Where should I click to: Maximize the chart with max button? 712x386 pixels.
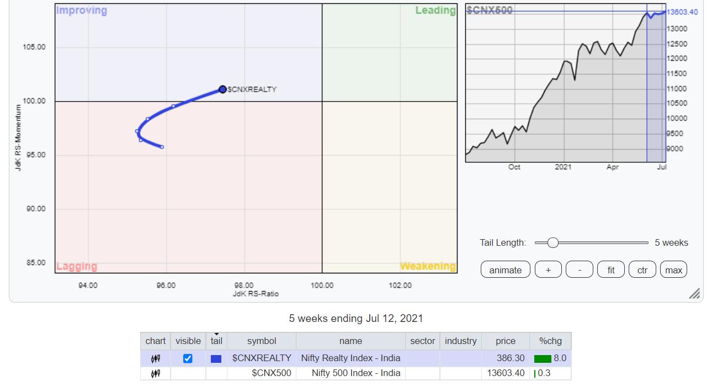[x=673, y=270]
